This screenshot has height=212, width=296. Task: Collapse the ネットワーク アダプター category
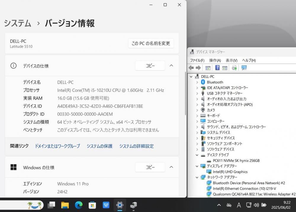(x=197, y=177)
